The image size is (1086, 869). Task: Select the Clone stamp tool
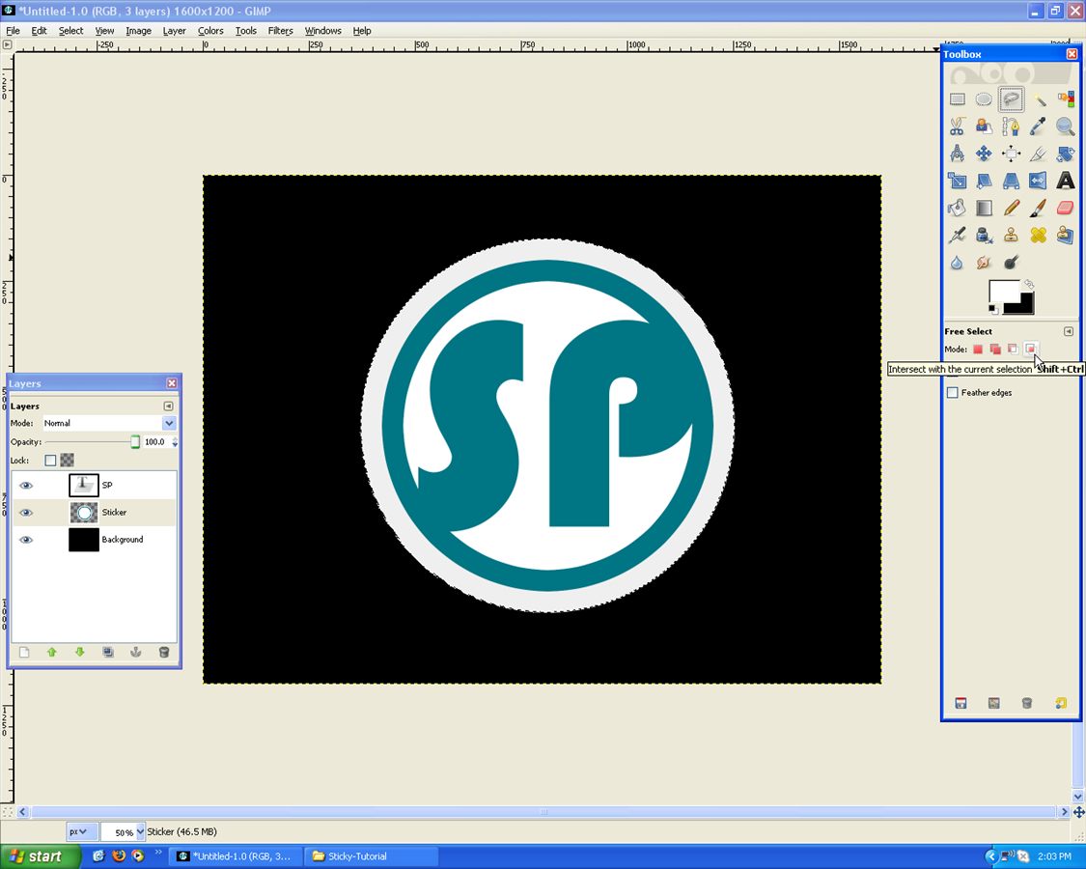[1012, 235]
